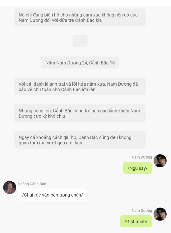This screenshot has width=171, height=233.
Task: Select narration beginning "Ngay cả khoảng cách giữ họ"
Action: click(x=80, y=140)
